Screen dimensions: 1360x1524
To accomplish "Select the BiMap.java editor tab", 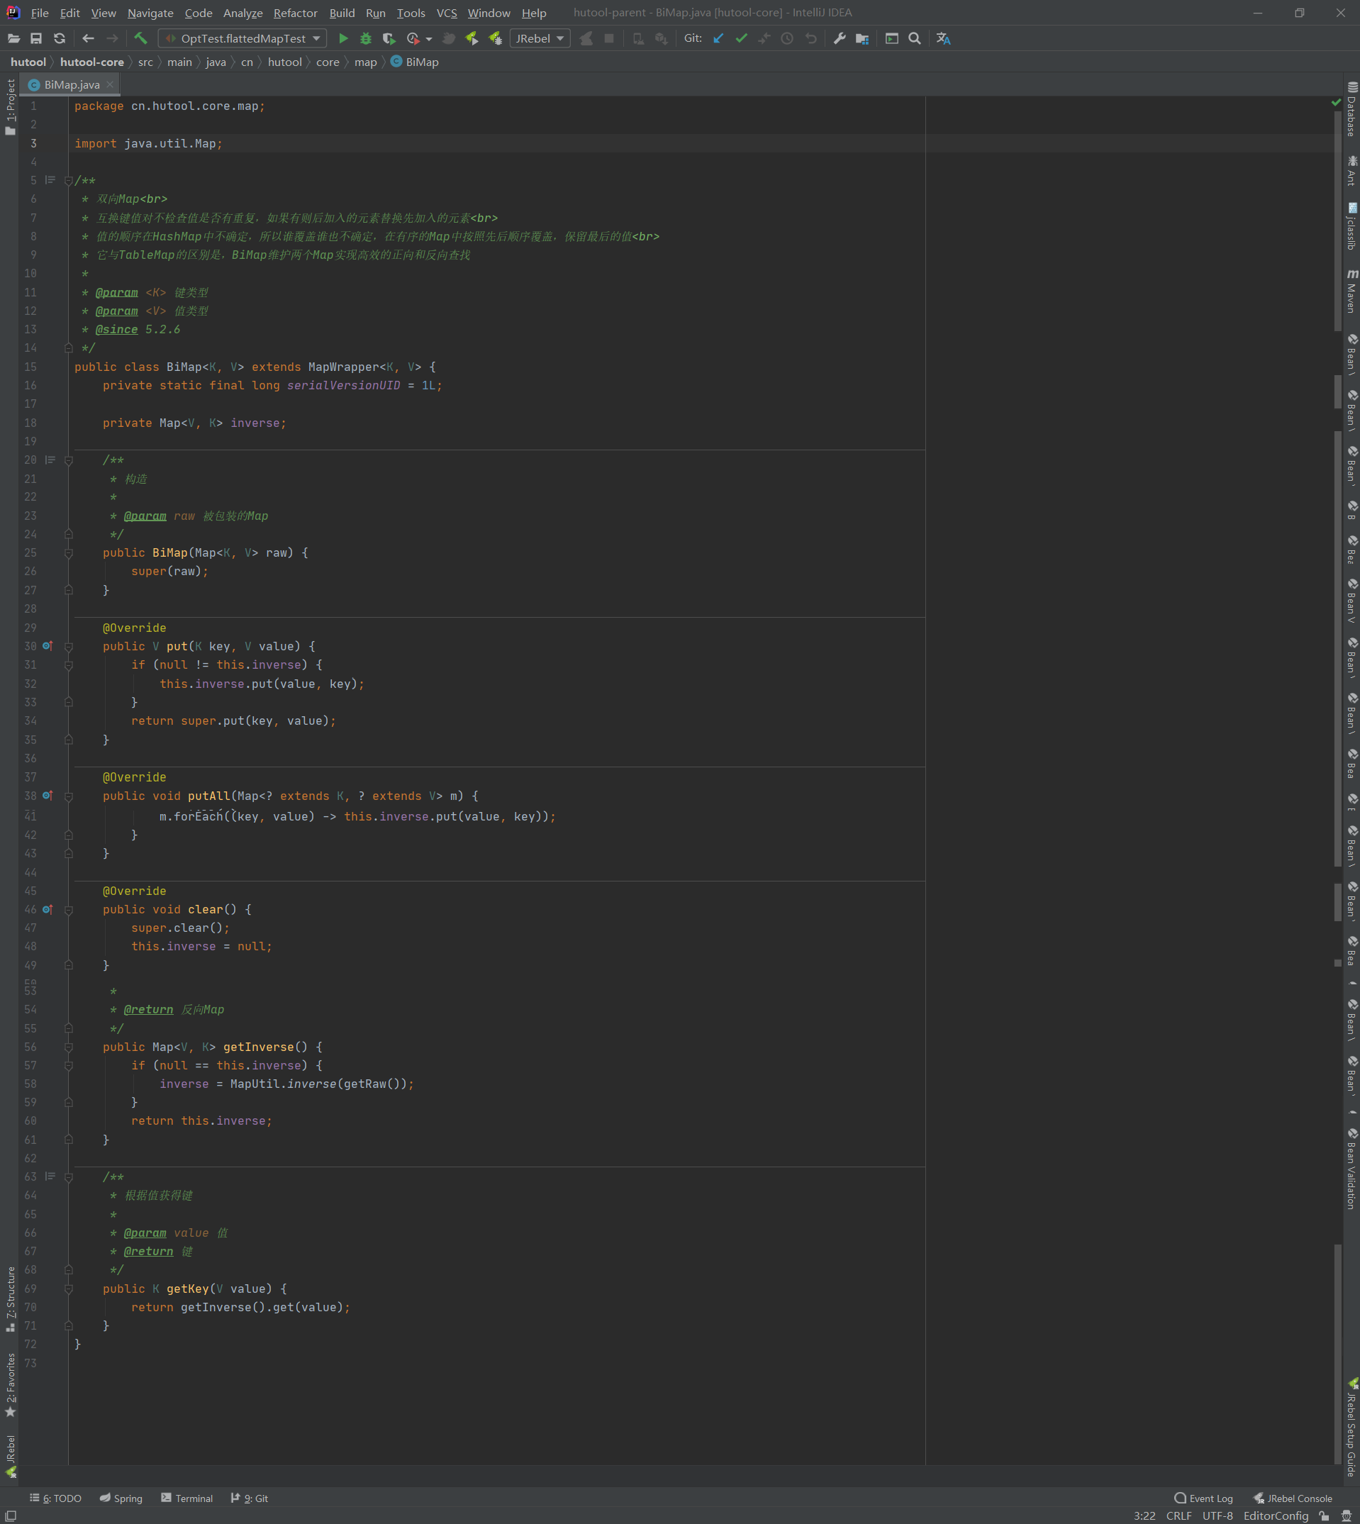I will point(72,84).
